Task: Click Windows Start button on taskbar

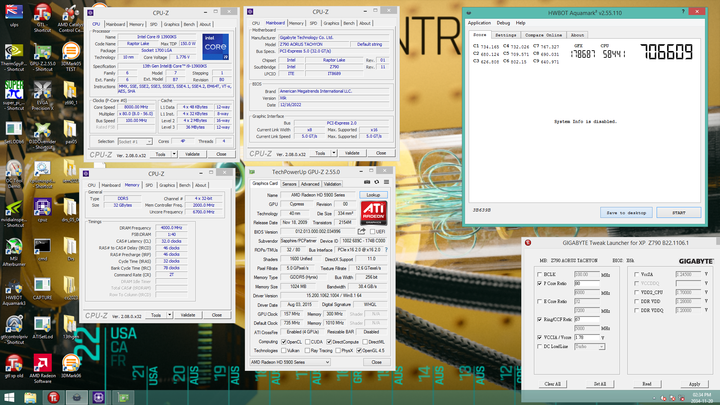Action: point(9,397)
